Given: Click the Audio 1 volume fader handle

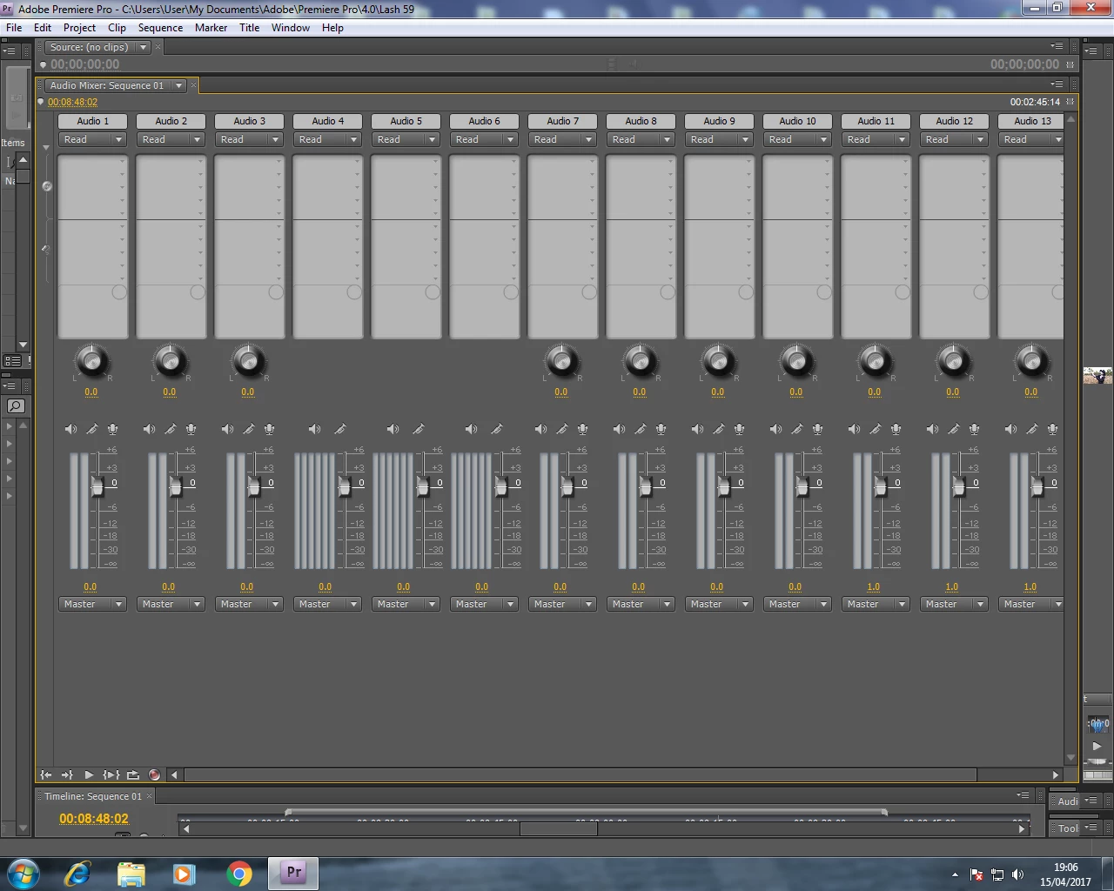Looking at the screenshot, I should coord(97,487).
